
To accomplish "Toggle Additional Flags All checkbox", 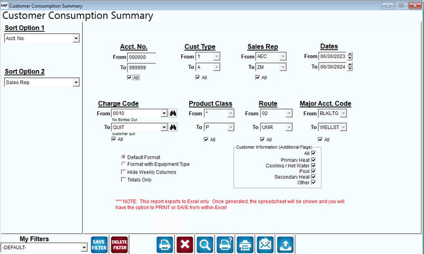I will pyautogui.click(x=313, y=154).
